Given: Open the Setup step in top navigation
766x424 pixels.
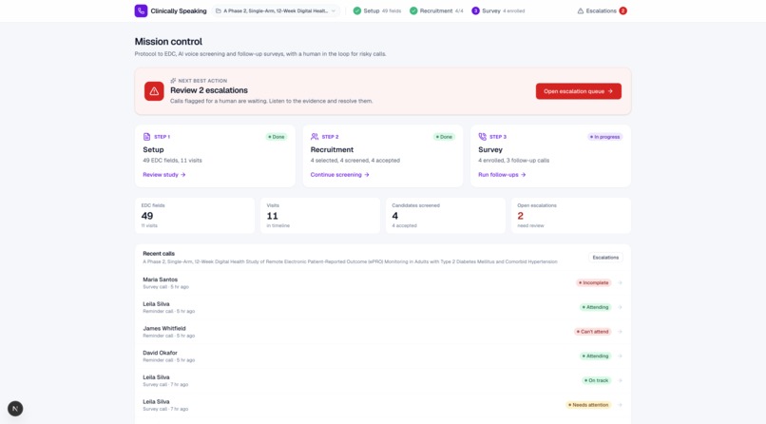Looking at the screenshot, I should [x=376, y=10].
